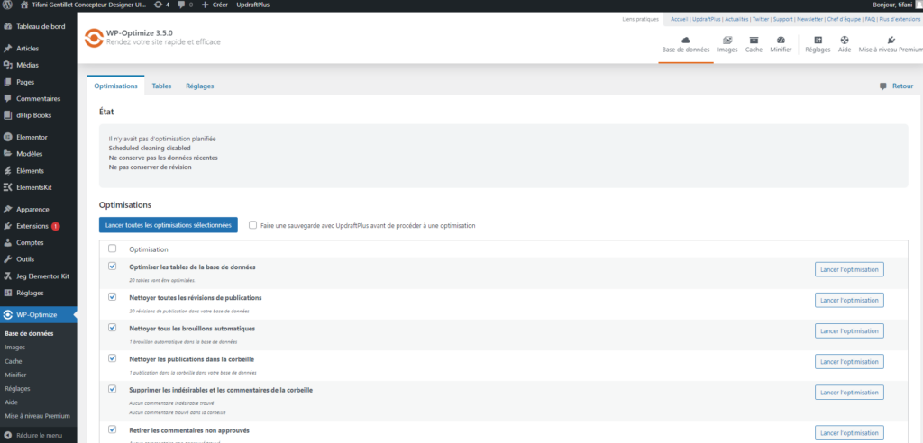Image resolution: width=923 pixels, height=443 pixels.
Task: Toggle the select-all Optimisation header checkbox
Action: tap(112, 249)
